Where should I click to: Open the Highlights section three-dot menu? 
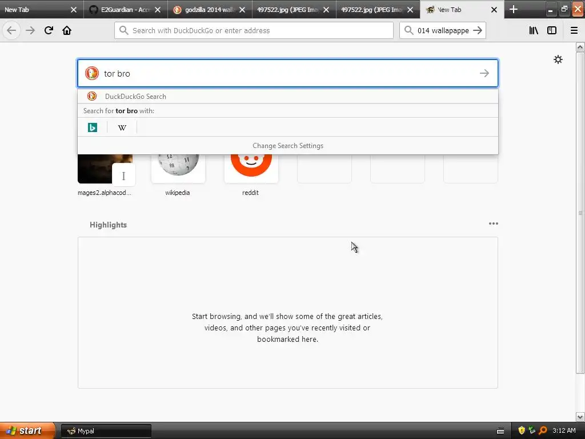(493, 224)
